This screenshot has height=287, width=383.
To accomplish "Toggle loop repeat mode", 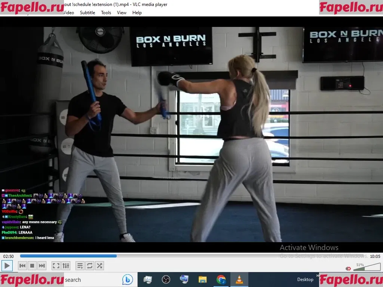I will (x=90, y=266).
